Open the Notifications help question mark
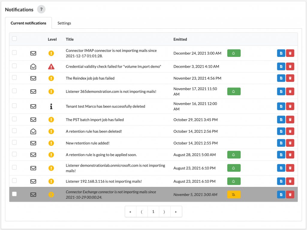 (x=41, y=9)
